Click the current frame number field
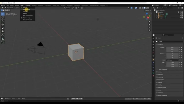This screenshot has width=184, height=104. (128, 99)
